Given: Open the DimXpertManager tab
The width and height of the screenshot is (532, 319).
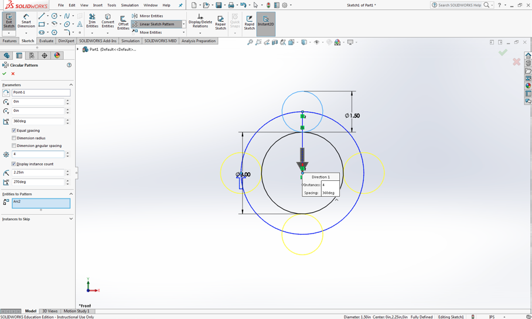Looking at the screenshot, I should (x=44, y=56).
